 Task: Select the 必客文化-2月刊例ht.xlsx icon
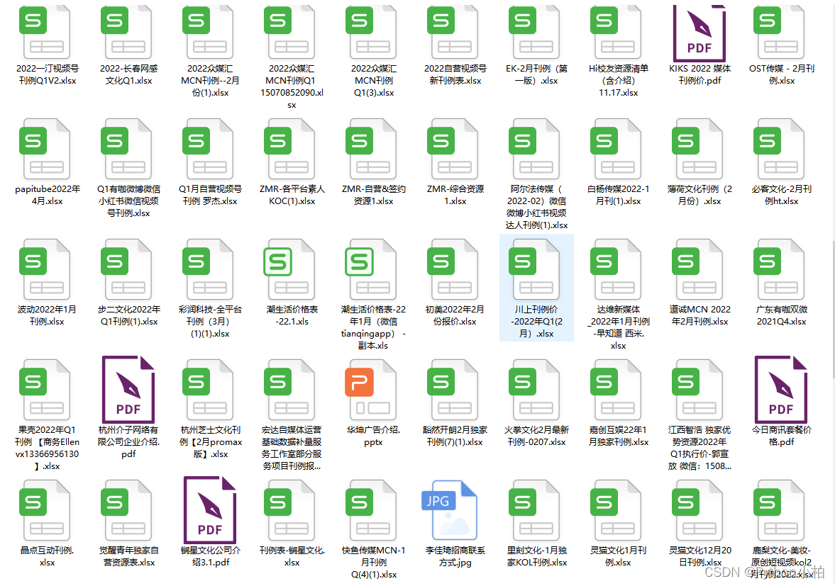point(779,150)
